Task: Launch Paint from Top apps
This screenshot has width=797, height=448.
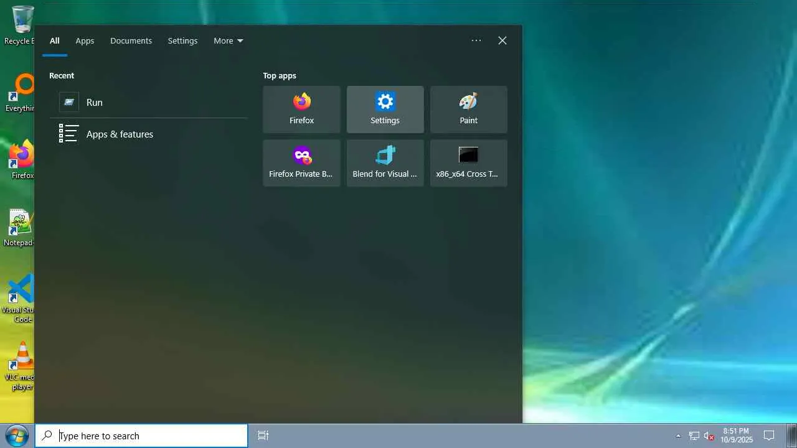Action: (x=468, y=110)
